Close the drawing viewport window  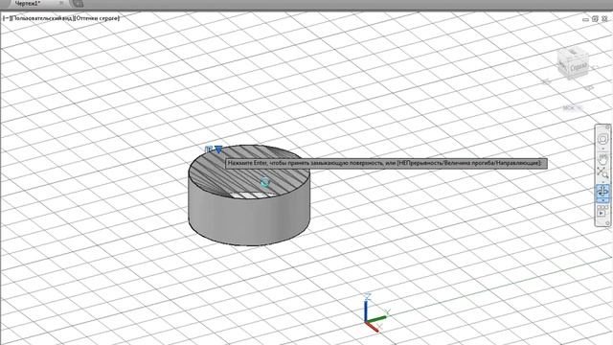[x=604, y=19]
